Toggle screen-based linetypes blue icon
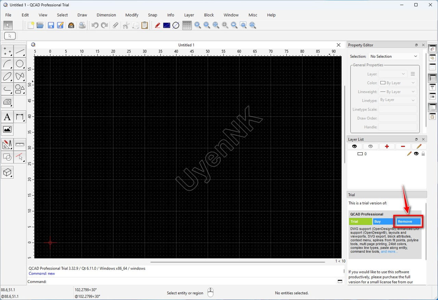438x300 pixels. click(x=167, y=25)
